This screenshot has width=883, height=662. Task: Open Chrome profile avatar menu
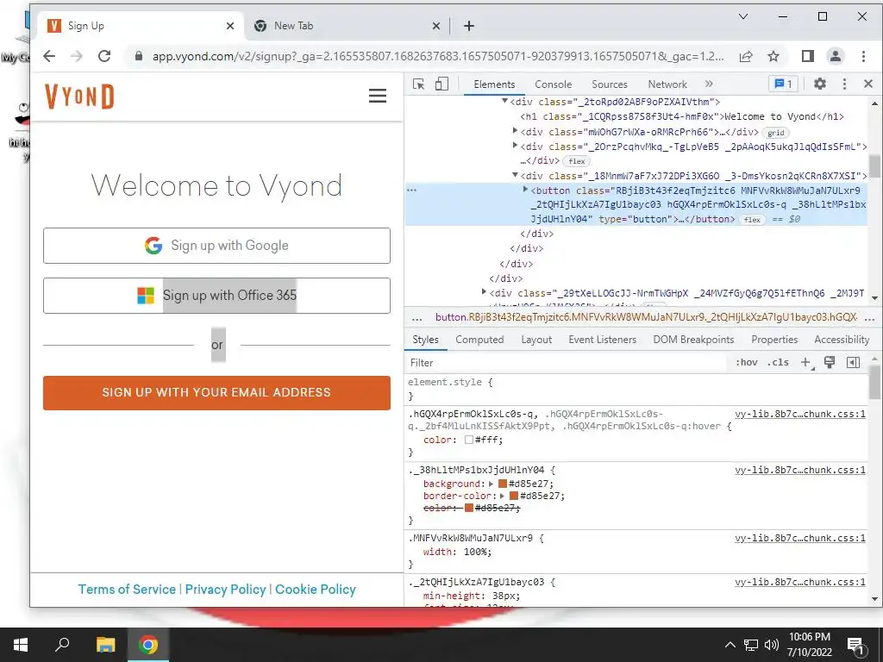(x=835, y=56)
